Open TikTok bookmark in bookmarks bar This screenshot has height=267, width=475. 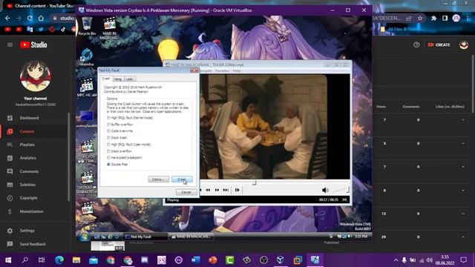coord(63,30)
